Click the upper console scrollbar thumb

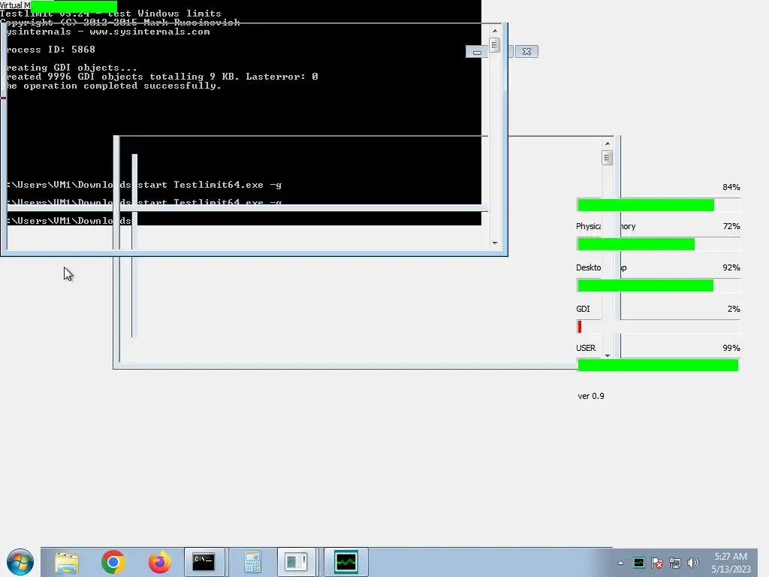494,45
